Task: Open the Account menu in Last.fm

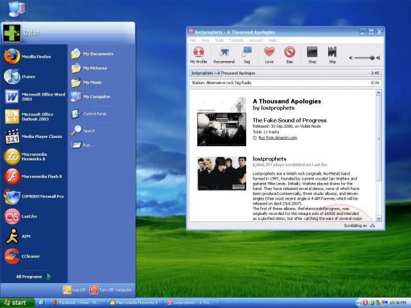Action: (256, 40)
